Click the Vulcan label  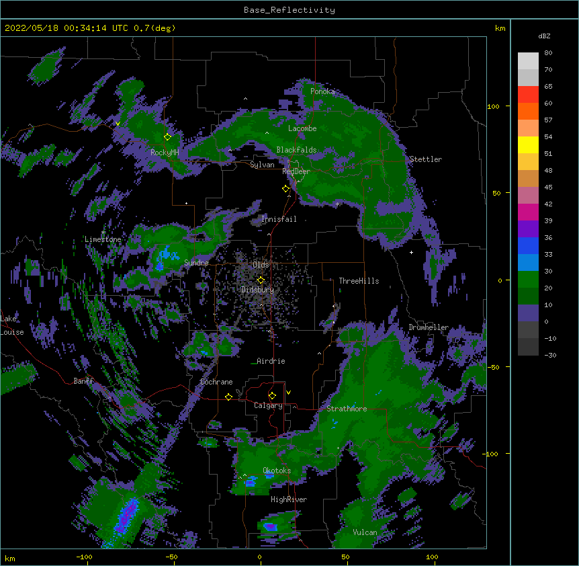click(365, 532)
